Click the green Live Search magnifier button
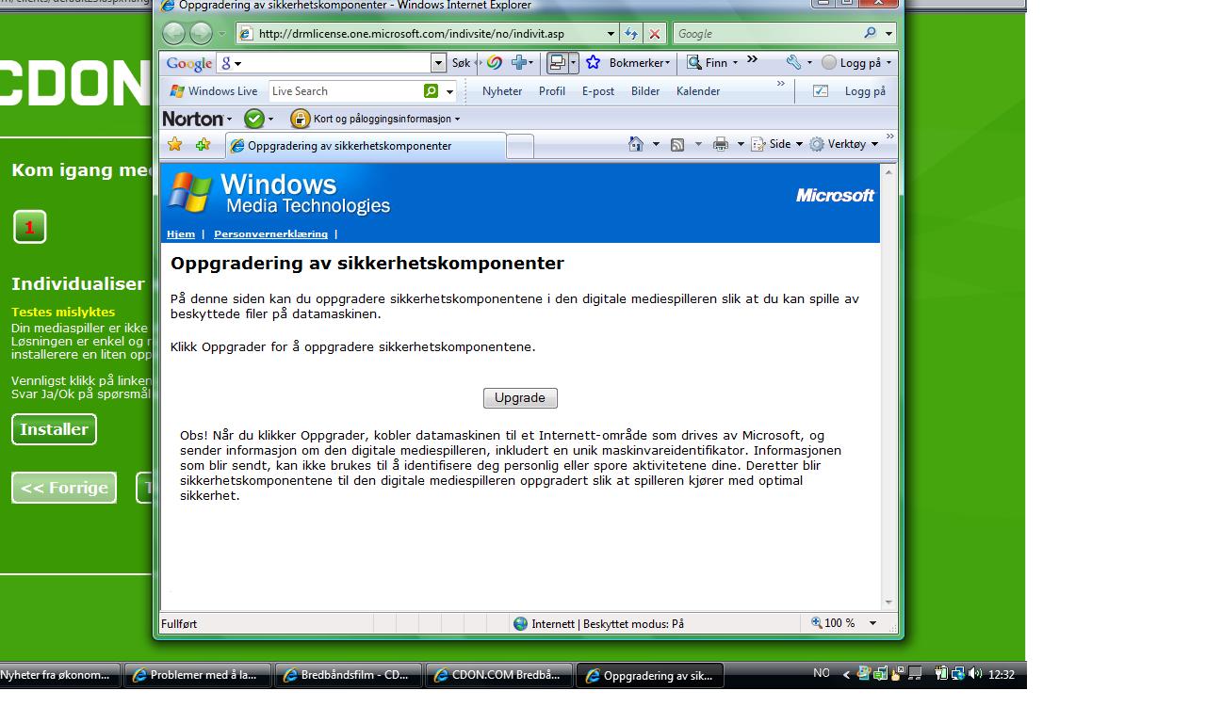The image size is (1206, 723). pyautogui.click(x=431, y=91)
